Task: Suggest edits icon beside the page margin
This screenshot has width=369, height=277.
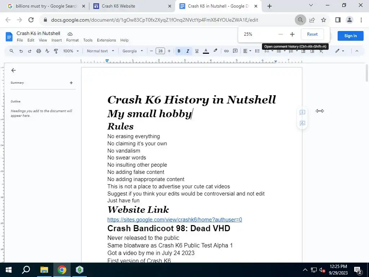Action: (302, 123)
